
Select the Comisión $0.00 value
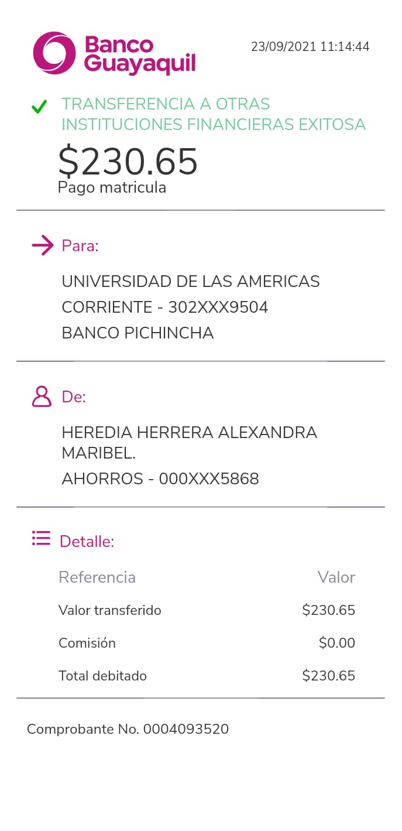(x=336, y=643)
